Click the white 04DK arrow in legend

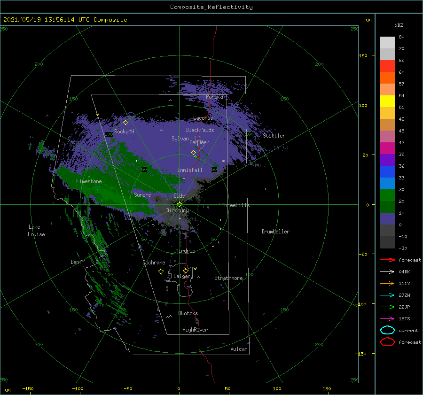pyautogui.click(x=387, y=271)
